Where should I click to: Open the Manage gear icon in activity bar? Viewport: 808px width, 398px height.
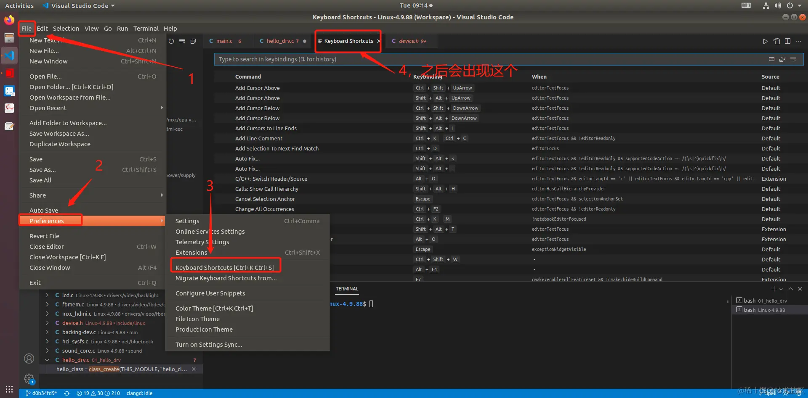(x=29, y=379)
